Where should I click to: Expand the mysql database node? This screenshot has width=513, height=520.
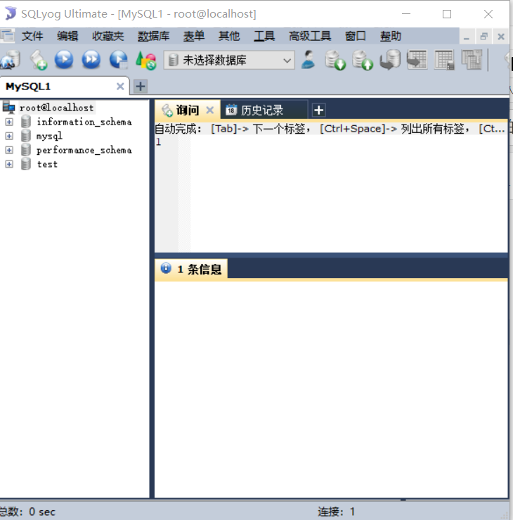pyautogui.click(x=9, y=136)
